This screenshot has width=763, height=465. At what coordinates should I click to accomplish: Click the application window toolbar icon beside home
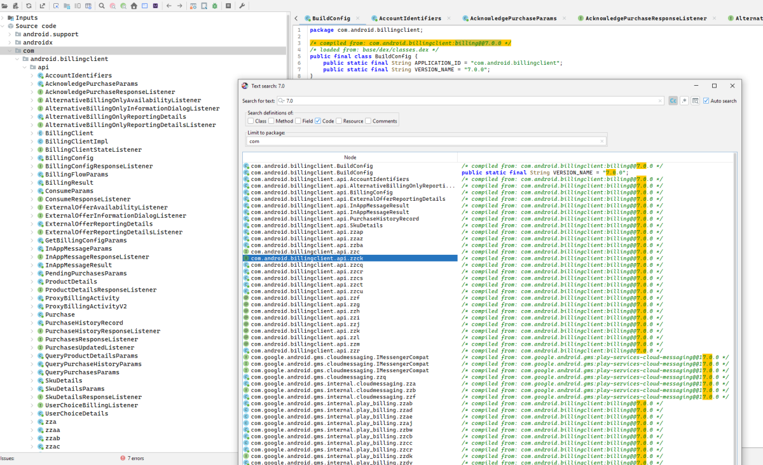[144, 6]
